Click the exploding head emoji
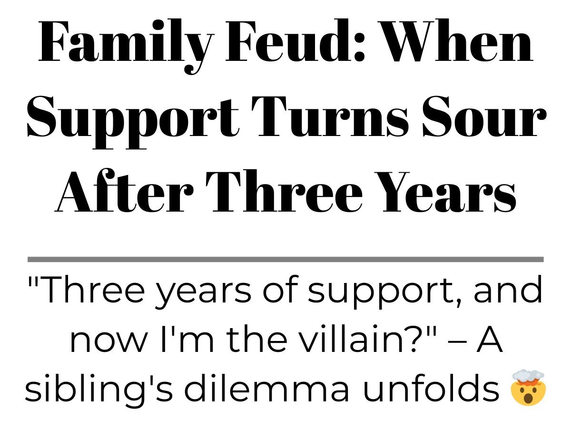Image resolution: width=571 pixels, height=428 pixels. tap(527, 388)
